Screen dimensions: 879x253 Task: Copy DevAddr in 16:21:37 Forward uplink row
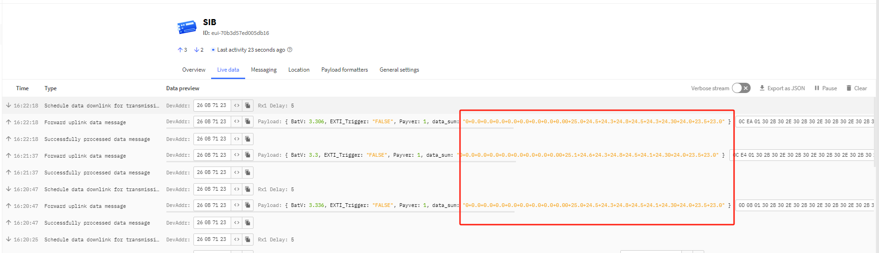(248, 155)
